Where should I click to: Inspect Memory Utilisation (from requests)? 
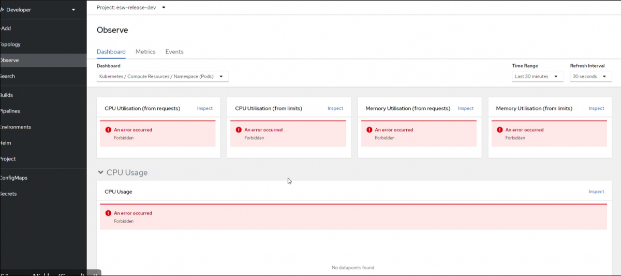point(466,108)
